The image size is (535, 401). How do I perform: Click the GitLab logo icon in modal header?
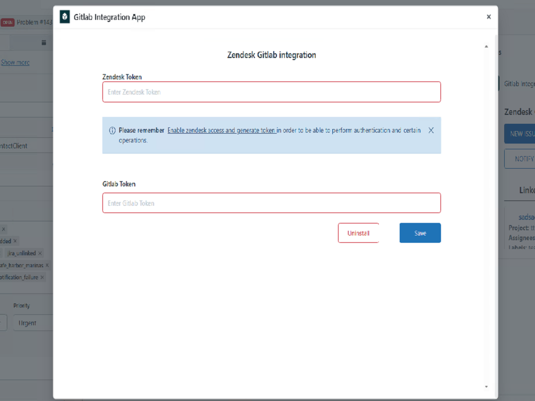pyautogui.click(x=64, y=16)
